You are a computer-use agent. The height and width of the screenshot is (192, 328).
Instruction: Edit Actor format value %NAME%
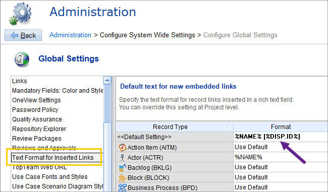tap(281, 157)
